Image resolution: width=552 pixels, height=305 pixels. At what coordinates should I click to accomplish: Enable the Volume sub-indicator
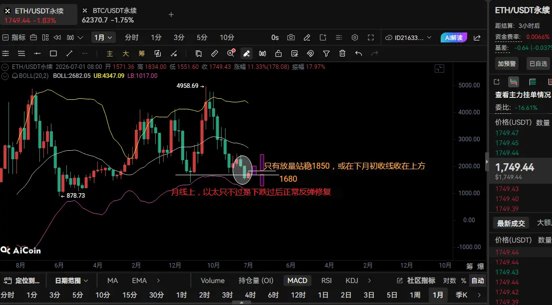pos(213,281)
